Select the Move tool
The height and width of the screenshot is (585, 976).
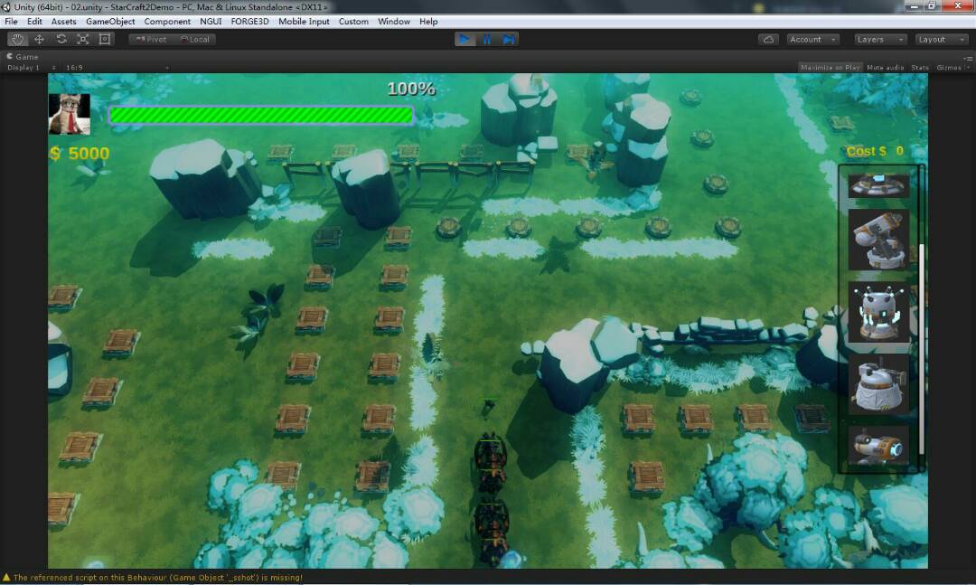pyautogui.click(x=39, y=39)
